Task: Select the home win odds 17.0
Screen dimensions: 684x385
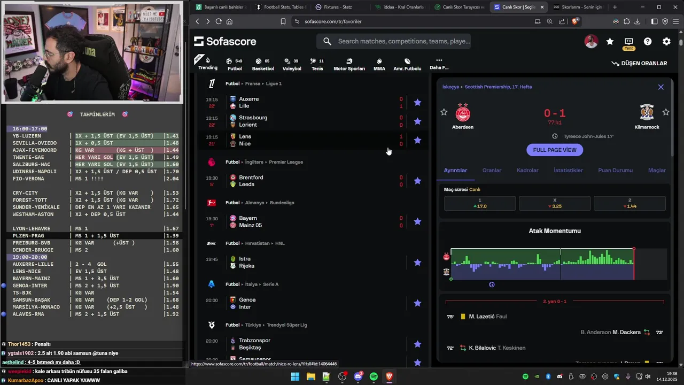Action: (x=480, y=203)
